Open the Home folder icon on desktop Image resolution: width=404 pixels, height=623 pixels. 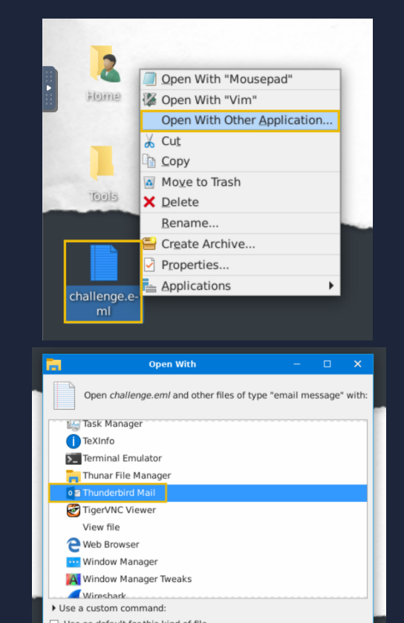pyautogui.click(x=105, y=64)
